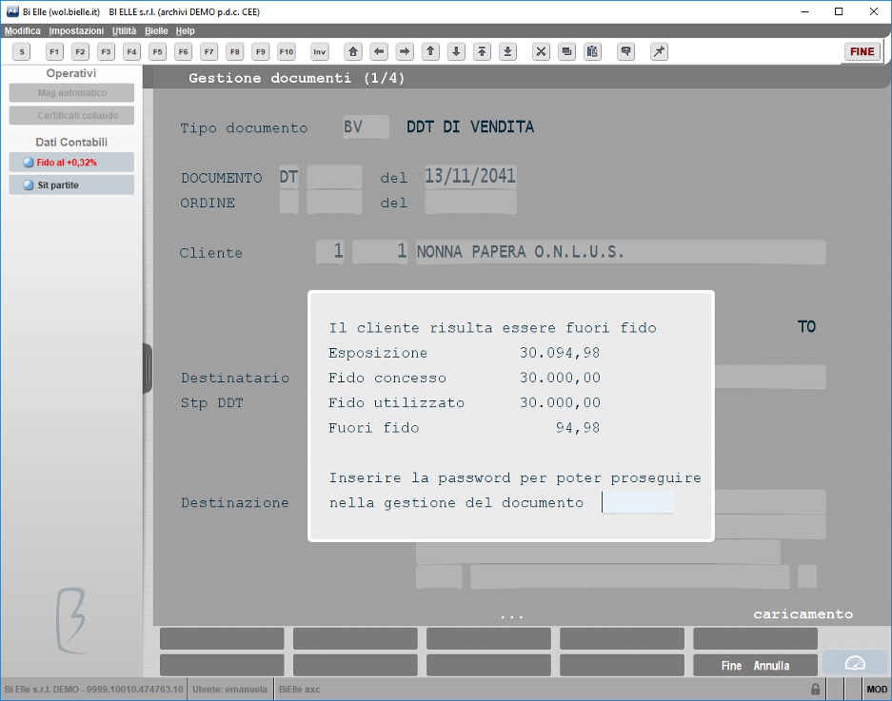This screenshot has width=892, height=701.
Task: Jump to top with the barred up arrow
Action: pyautogui.click(x=482, y=51)
